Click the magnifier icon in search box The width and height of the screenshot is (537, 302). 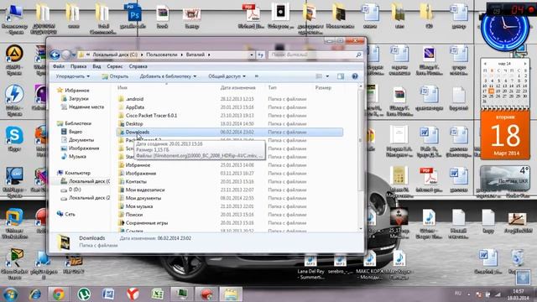(358, 55)
